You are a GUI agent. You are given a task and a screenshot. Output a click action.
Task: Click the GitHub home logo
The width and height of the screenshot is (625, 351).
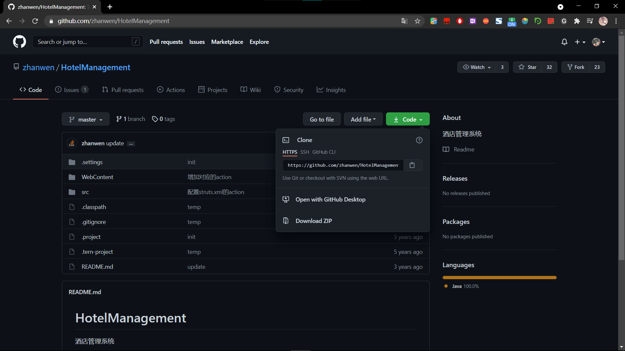coord(19,42)
